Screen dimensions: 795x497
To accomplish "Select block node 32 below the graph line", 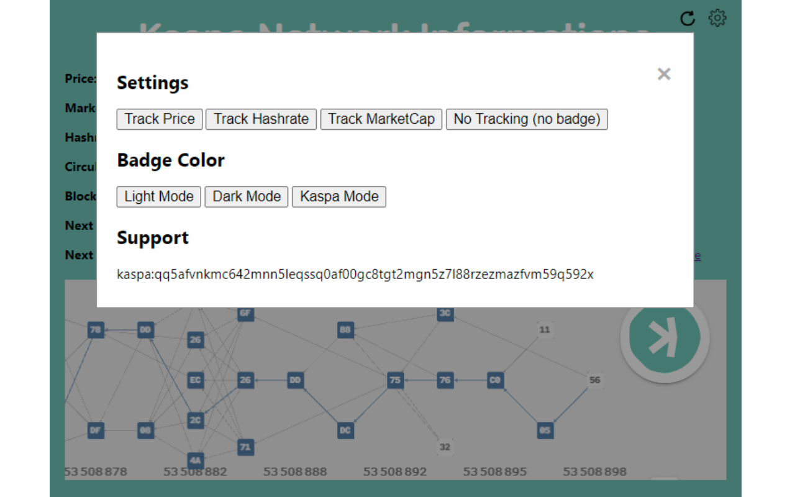I will [445, 447].
